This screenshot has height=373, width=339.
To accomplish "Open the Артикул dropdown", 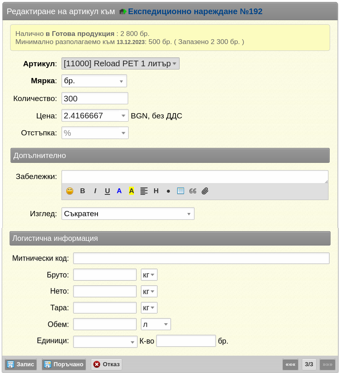I will click(x=121, y=63).
